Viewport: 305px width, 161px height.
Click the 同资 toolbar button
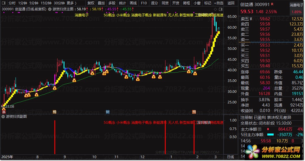[x=165, y=3]
